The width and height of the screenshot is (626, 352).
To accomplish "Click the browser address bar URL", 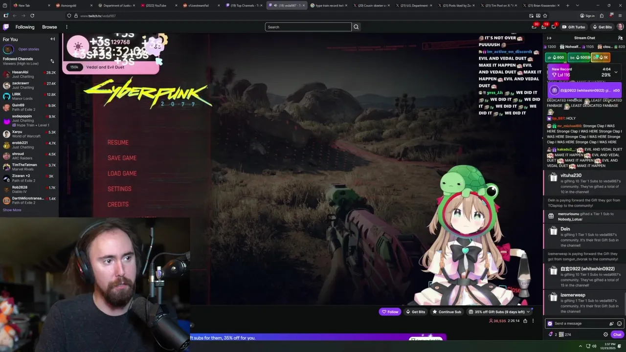I will click(98, 16).
